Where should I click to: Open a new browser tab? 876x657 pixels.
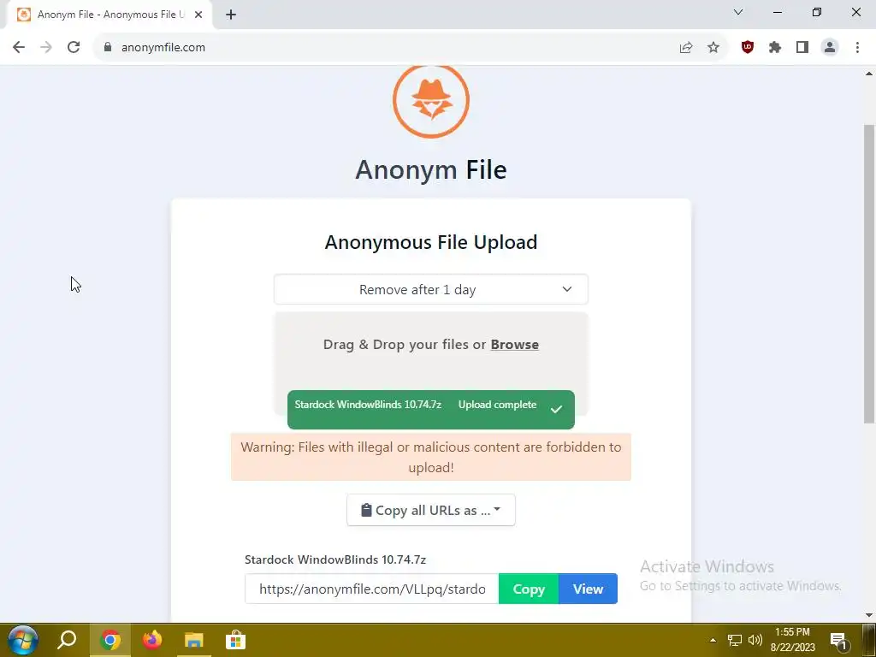(x=231, y=15)
